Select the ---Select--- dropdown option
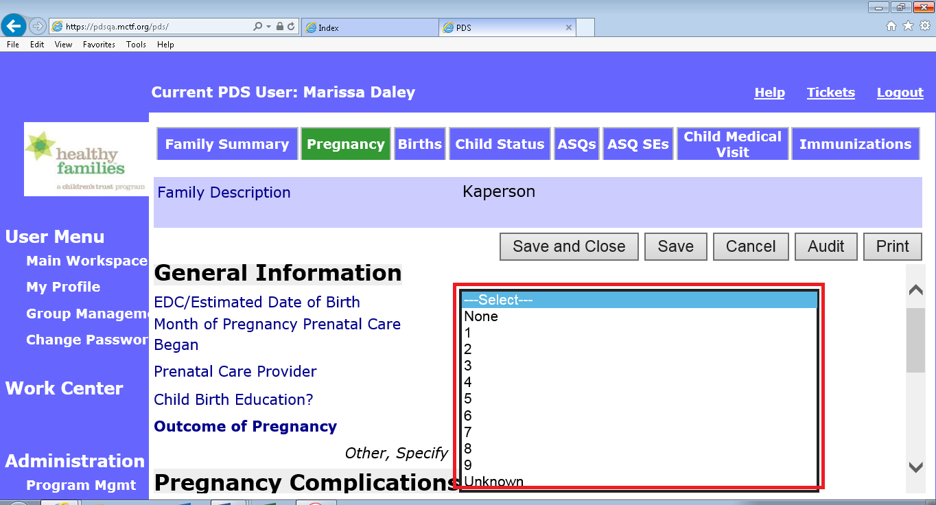 click(639, 300)
